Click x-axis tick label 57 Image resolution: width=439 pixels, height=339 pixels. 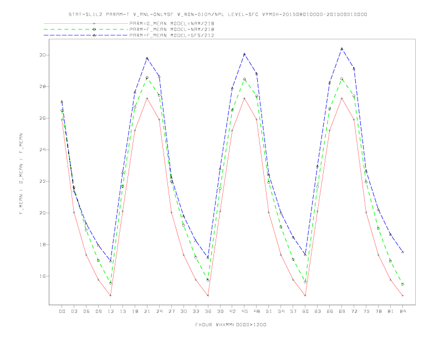[x=293, y=311]
